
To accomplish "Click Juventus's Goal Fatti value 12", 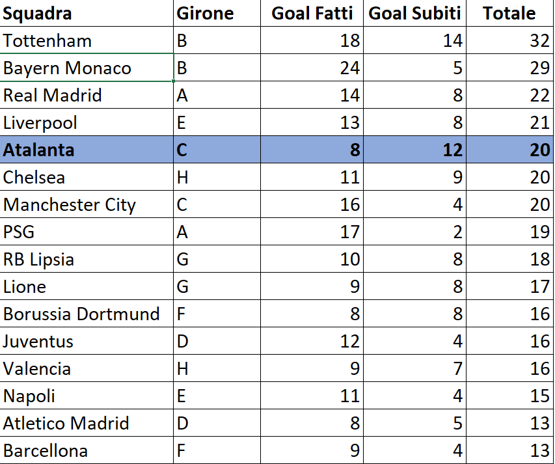I will point(312,342).
